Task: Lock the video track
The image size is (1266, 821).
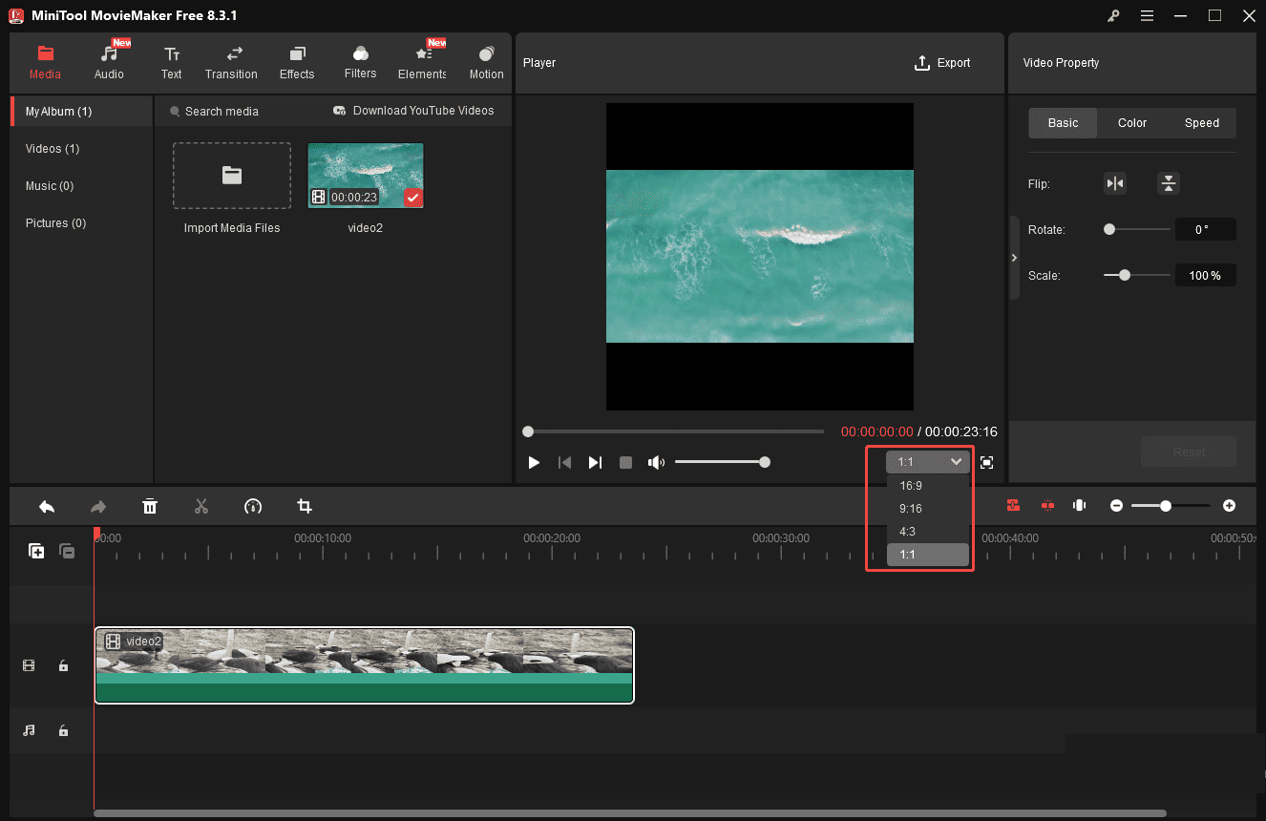Action: pos(63,665)
